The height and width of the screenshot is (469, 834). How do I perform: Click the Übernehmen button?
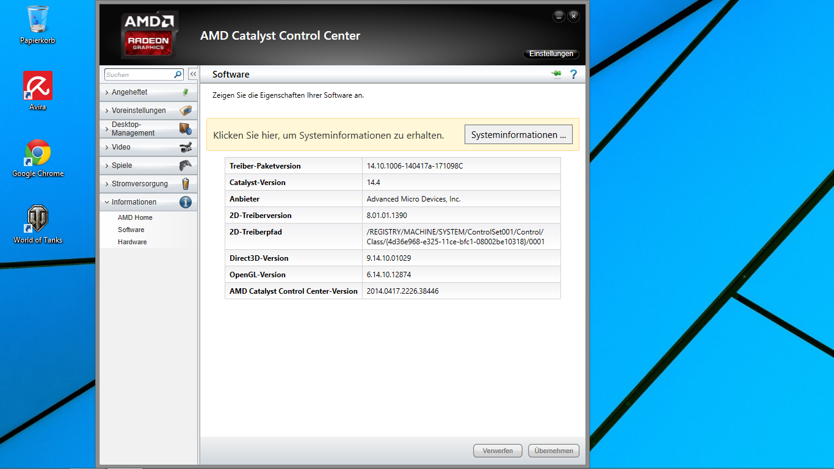(x=554, y=451)
